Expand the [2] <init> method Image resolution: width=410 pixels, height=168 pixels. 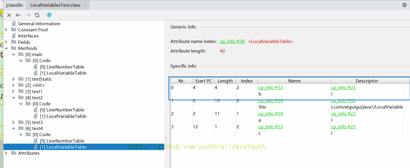tap(13, 85)
